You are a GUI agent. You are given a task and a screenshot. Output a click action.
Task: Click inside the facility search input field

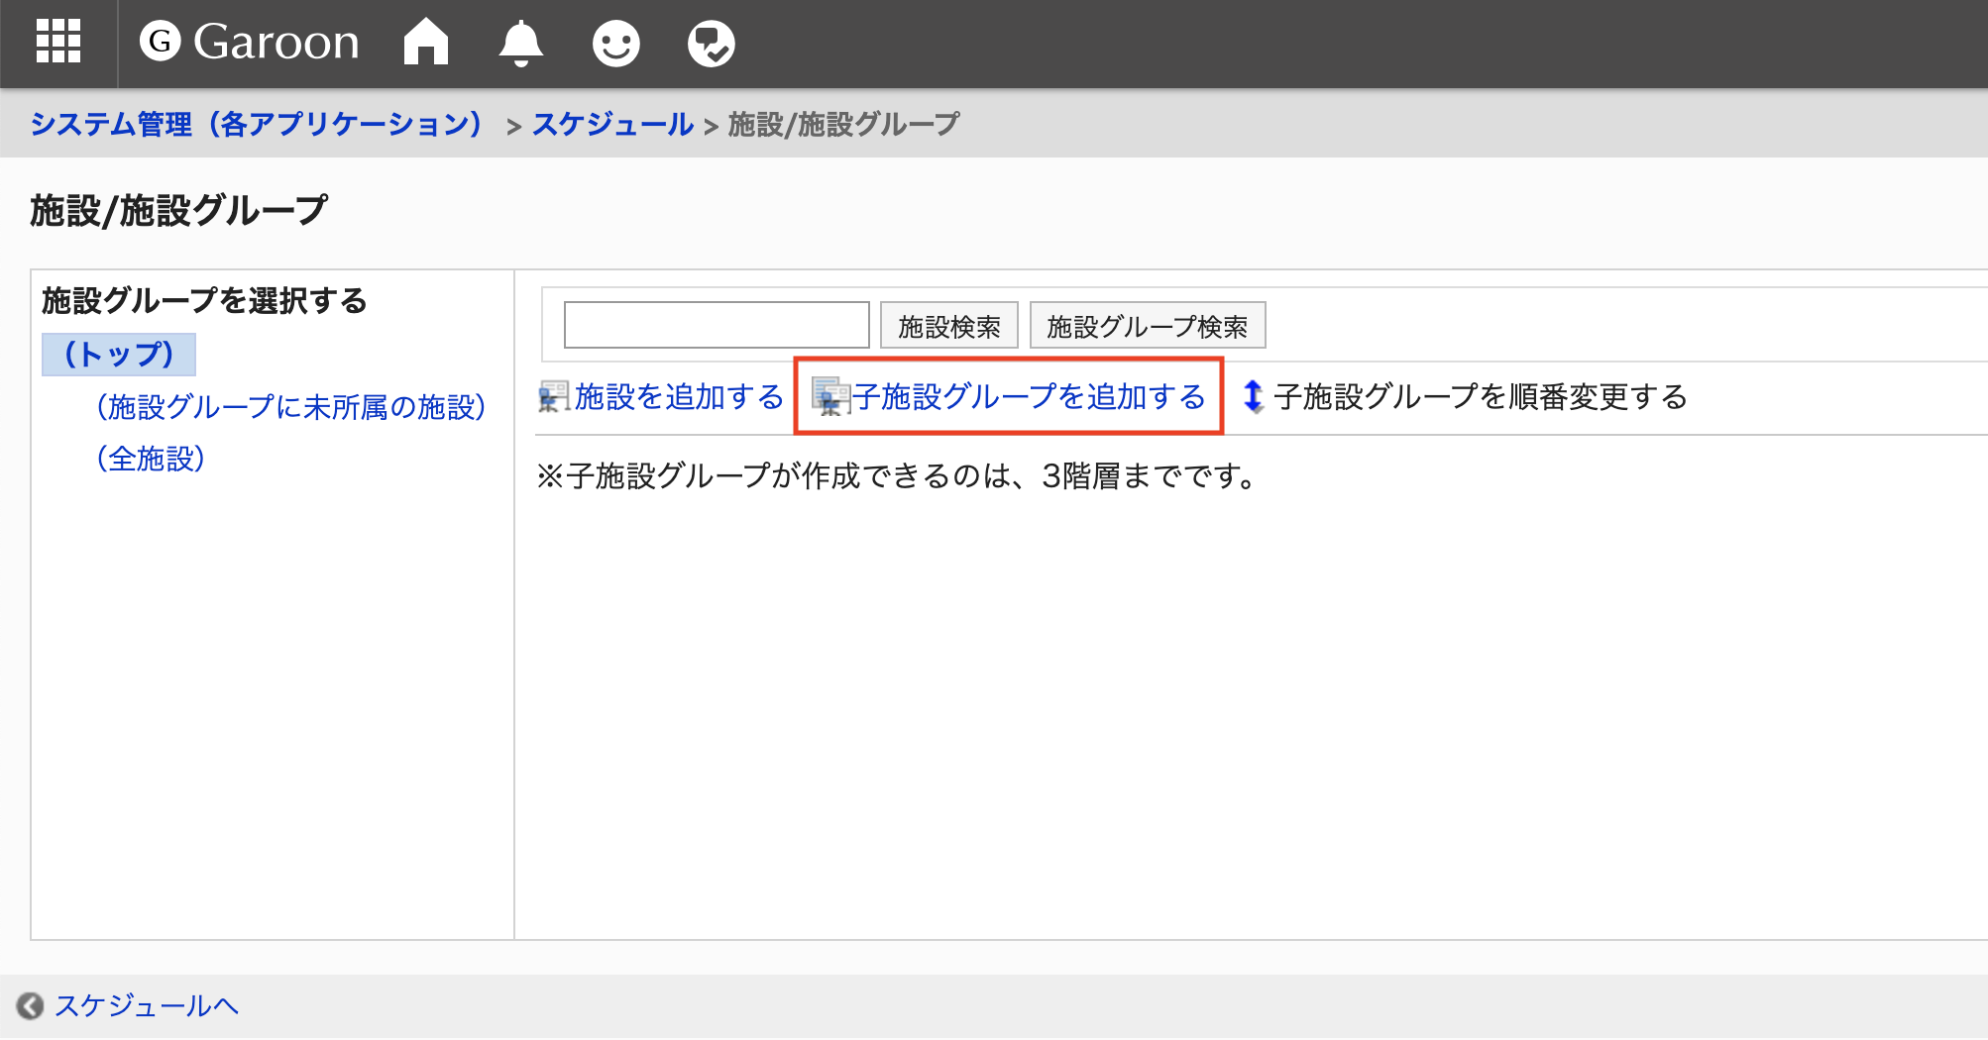pos(716,325)
